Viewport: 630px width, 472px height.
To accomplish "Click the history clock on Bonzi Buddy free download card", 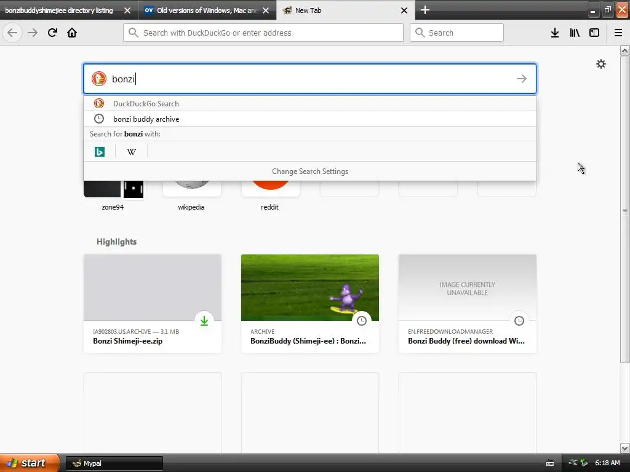I will coord(519,321).
